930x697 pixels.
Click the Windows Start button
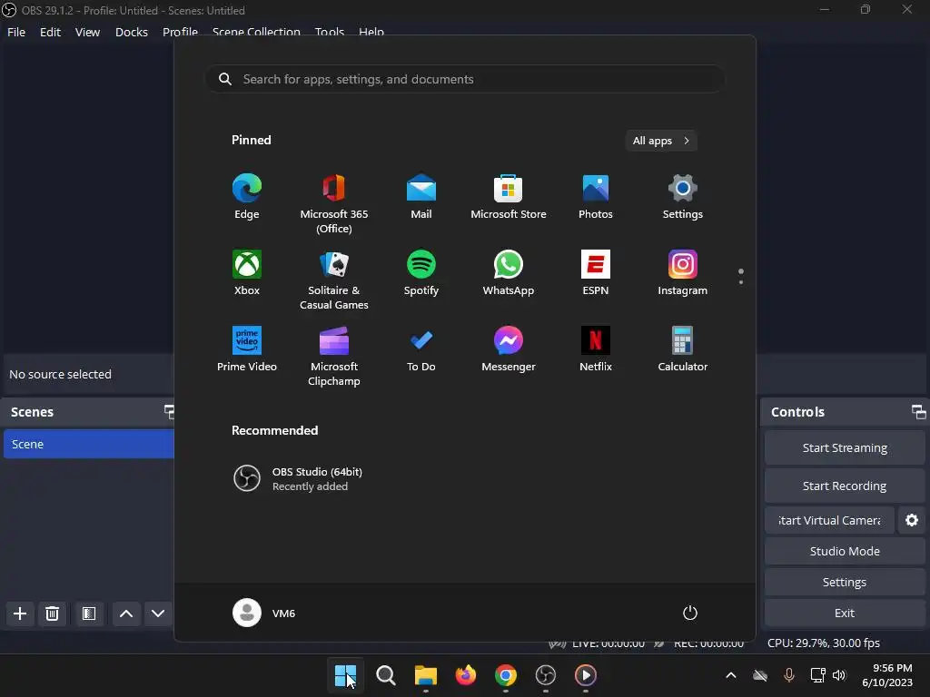(x=345, y=675)
